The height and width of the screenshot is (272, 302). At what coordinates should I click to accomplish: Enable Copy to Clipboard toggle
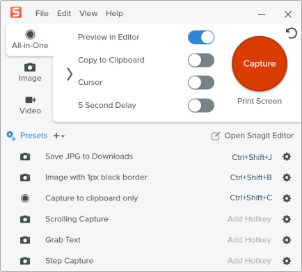pos(201,61)
